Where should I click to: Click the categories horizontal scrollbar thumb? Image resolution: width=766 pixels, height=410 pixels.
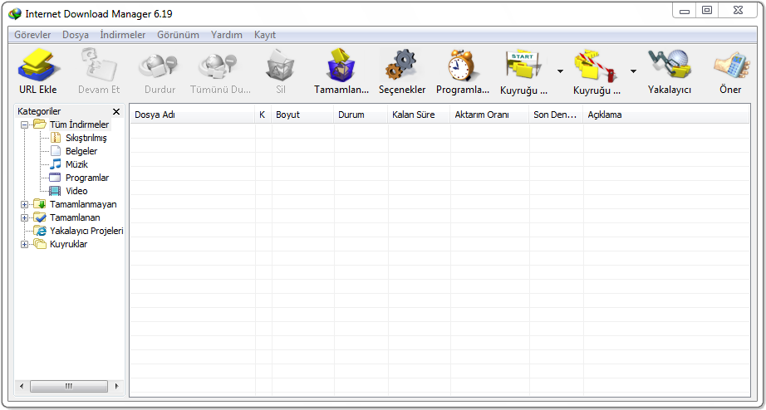[68, 386]
